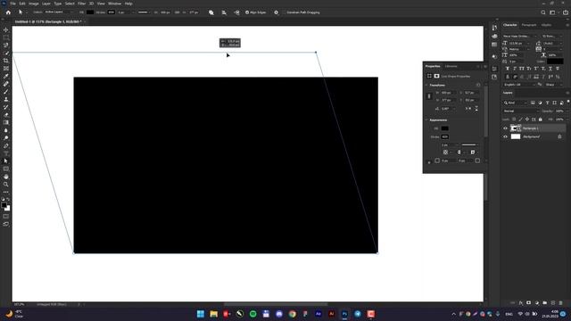Select the Hand tool
The image size is (571, 321).
click(x=6, y=177)
